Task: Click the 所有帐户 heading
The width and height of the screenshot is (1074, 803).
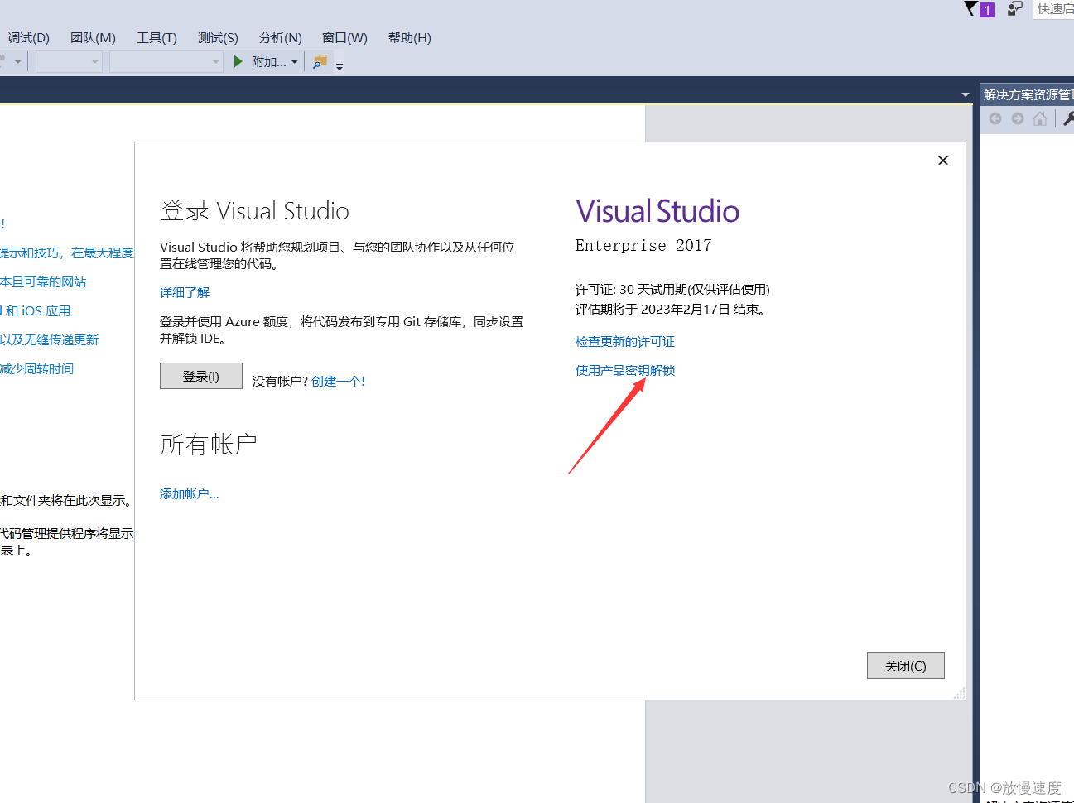Action: pos(209,445)
